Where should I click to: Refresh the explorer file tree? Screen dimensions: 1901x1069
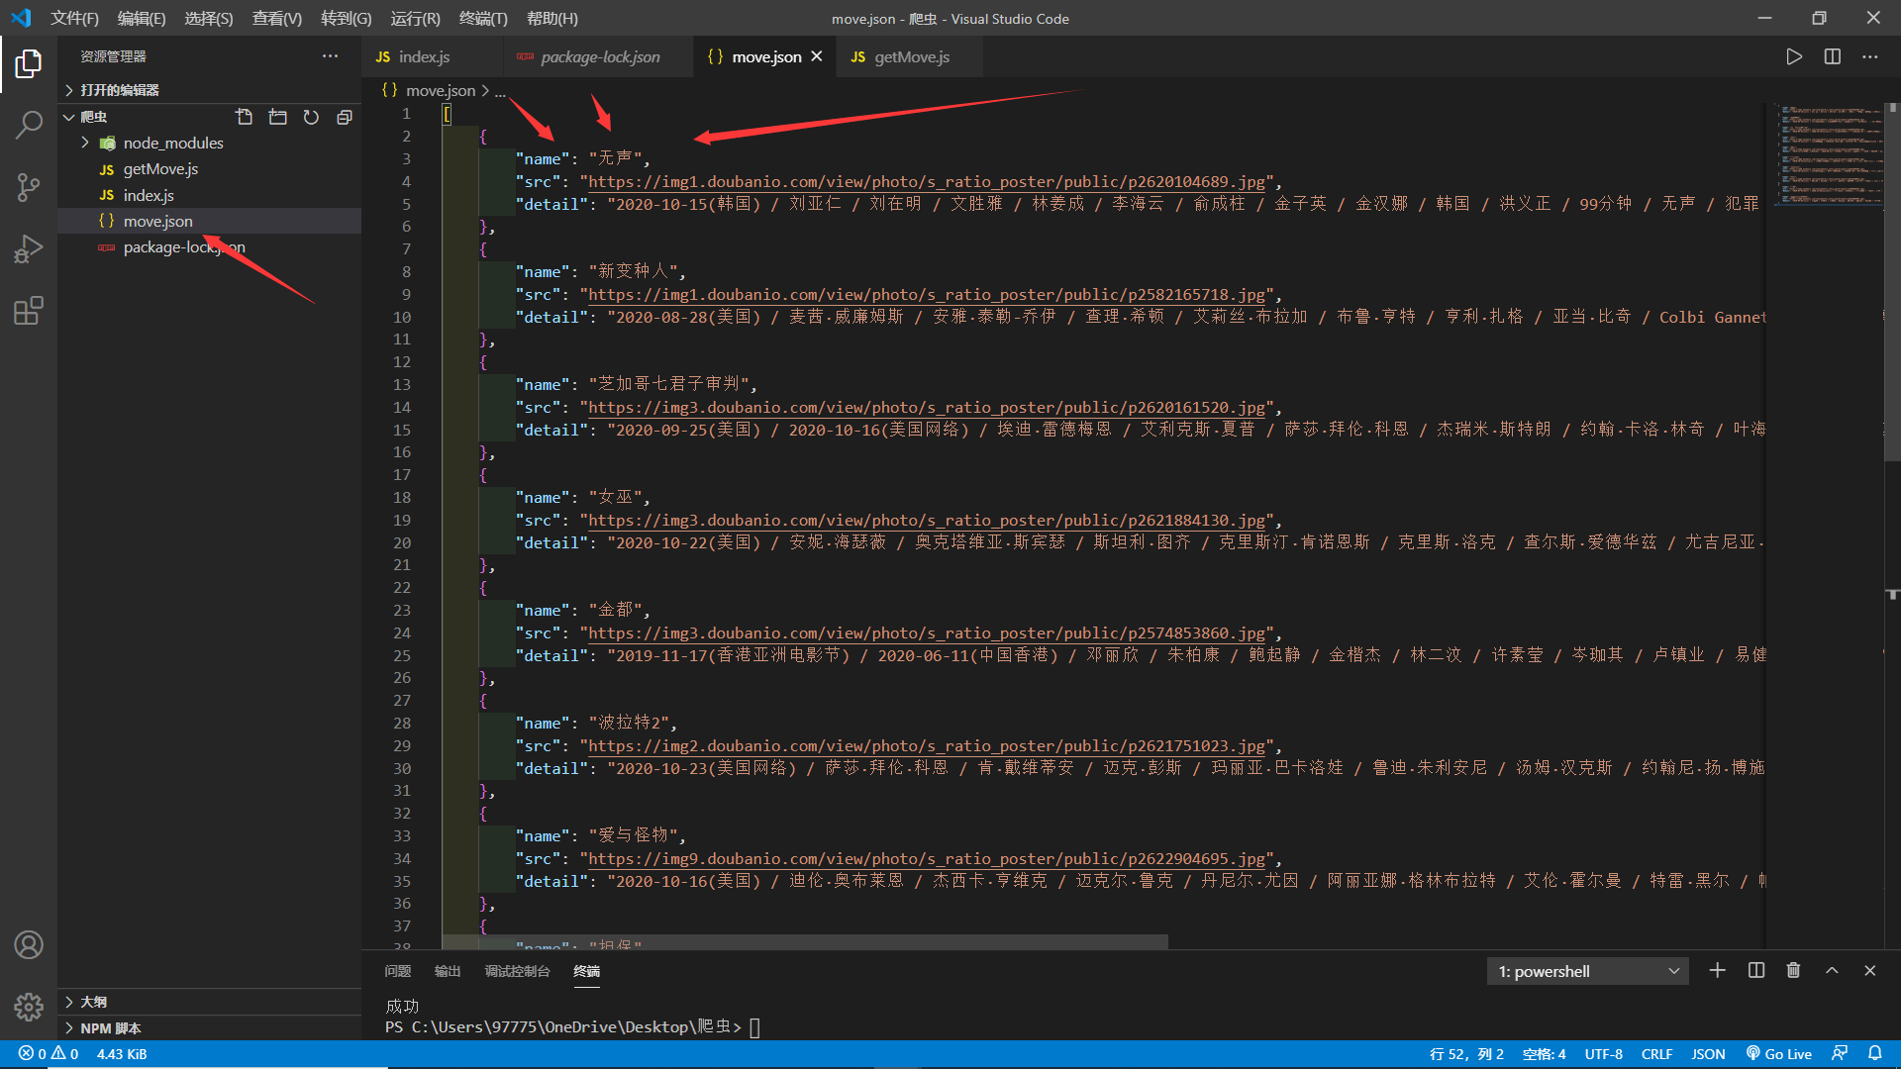pyautogui.click(x=311, y=117)
